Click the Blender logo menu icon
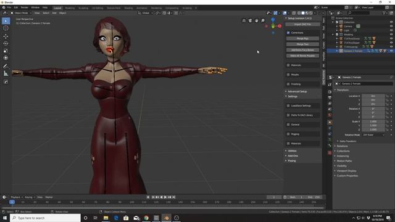The width and height of the screenshot is (395, 222). point(4,7)
